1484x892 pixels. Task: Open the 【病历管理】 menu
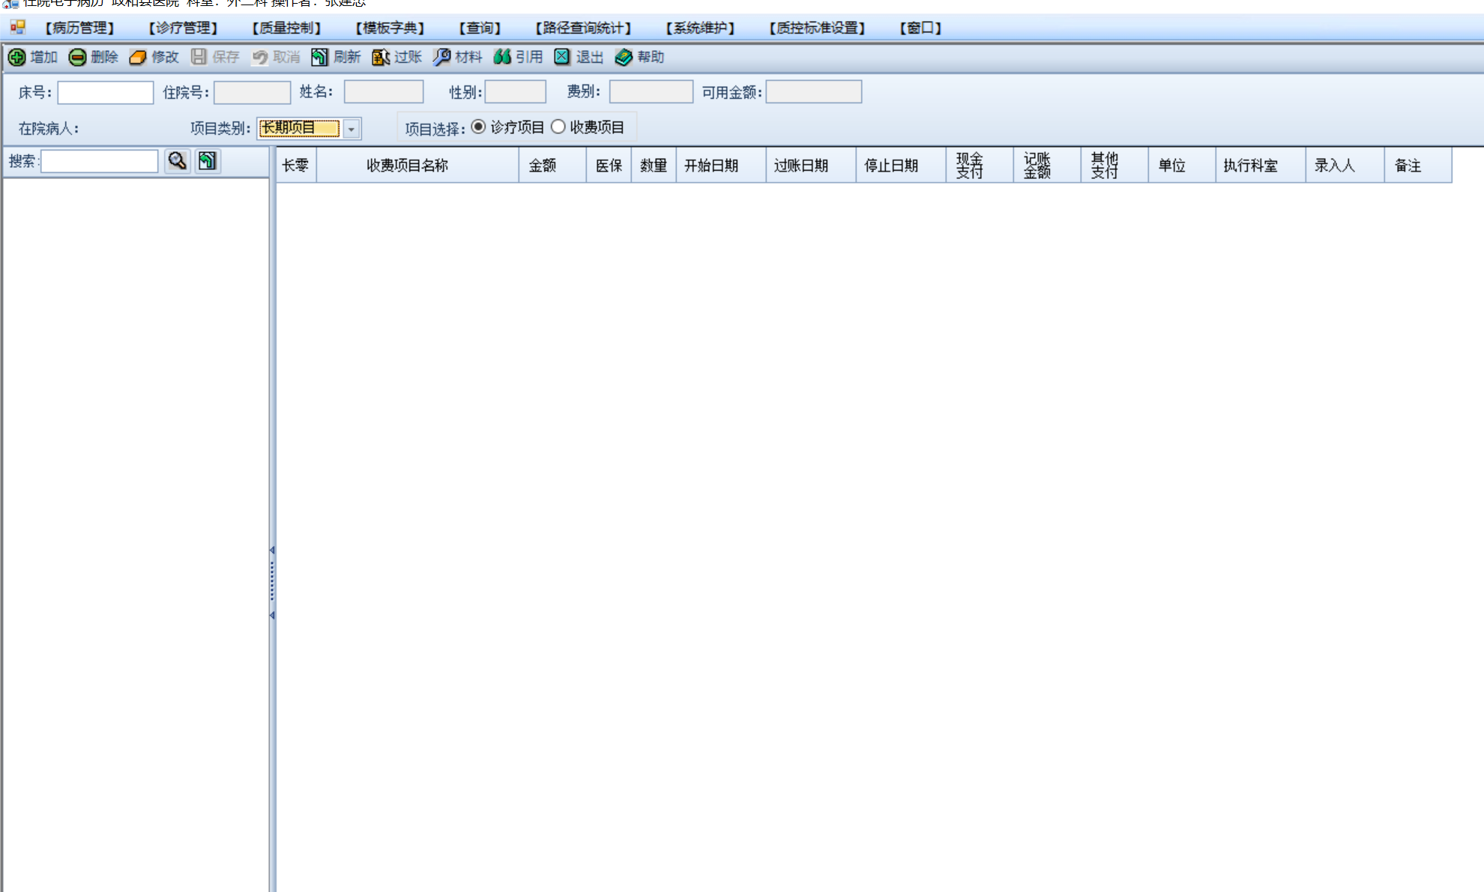tap(79, 28)
